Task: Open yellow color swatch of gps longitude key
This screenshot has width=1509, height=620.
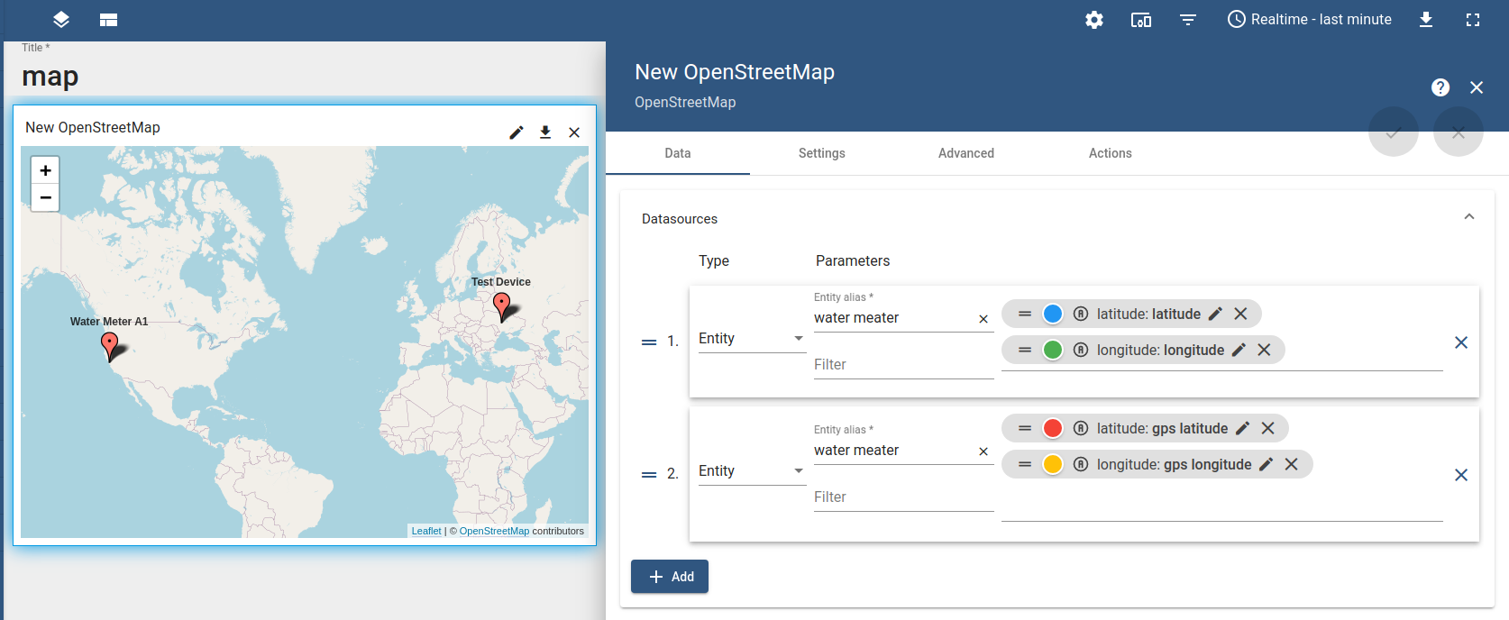Action: 1053,464
